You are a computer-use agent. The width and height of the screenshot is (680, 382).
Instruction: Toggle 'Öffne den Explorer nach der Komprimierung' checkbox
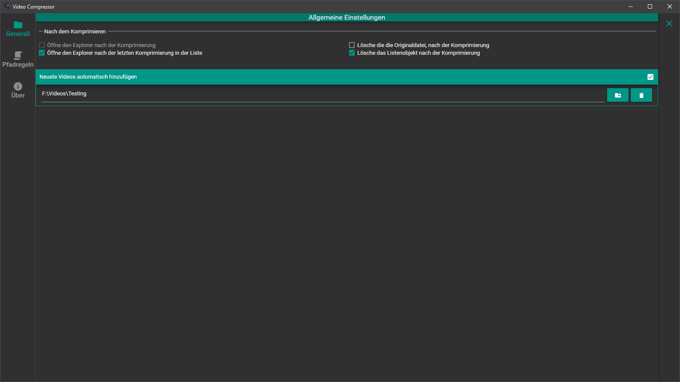(42, 45)
